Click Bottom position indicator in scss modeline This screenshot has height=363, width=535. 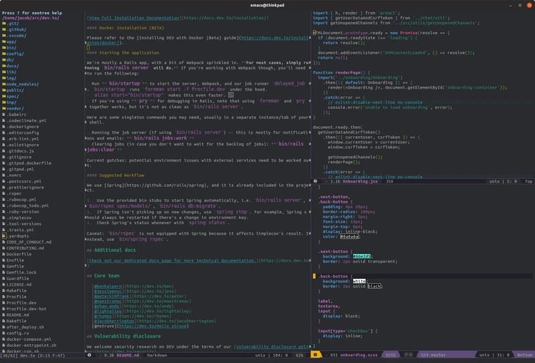(x=524, y=355)
